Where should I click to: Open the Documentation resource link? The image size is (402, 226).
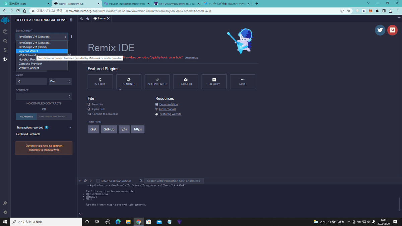tap(169, 104)
